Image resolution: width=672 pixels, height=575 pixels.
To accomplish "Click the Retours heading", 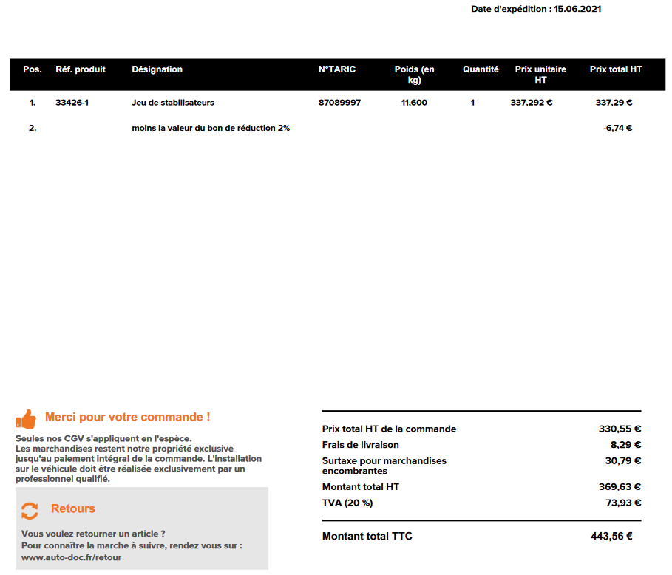I will tap(72, 509).
